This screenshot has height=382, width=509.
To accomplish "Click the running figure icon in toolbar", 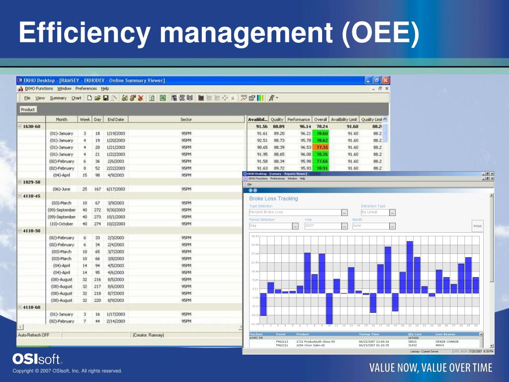I will pyautogui.click(x=271, y=98).
